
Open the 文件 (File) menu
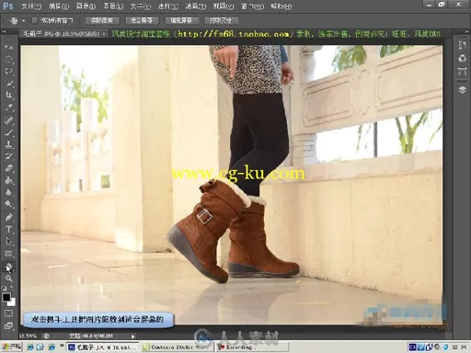pyautogui.click(x=31, y=6)
